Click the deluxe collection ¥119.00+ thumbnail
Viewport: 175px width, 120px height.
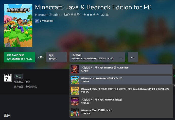(x=75, y=91)
